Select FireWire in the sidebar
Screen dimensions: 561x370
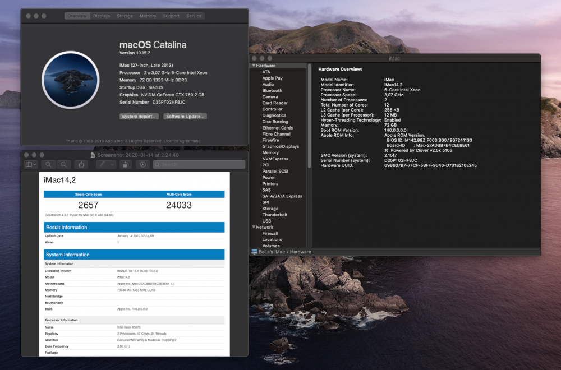coord(270,141)
